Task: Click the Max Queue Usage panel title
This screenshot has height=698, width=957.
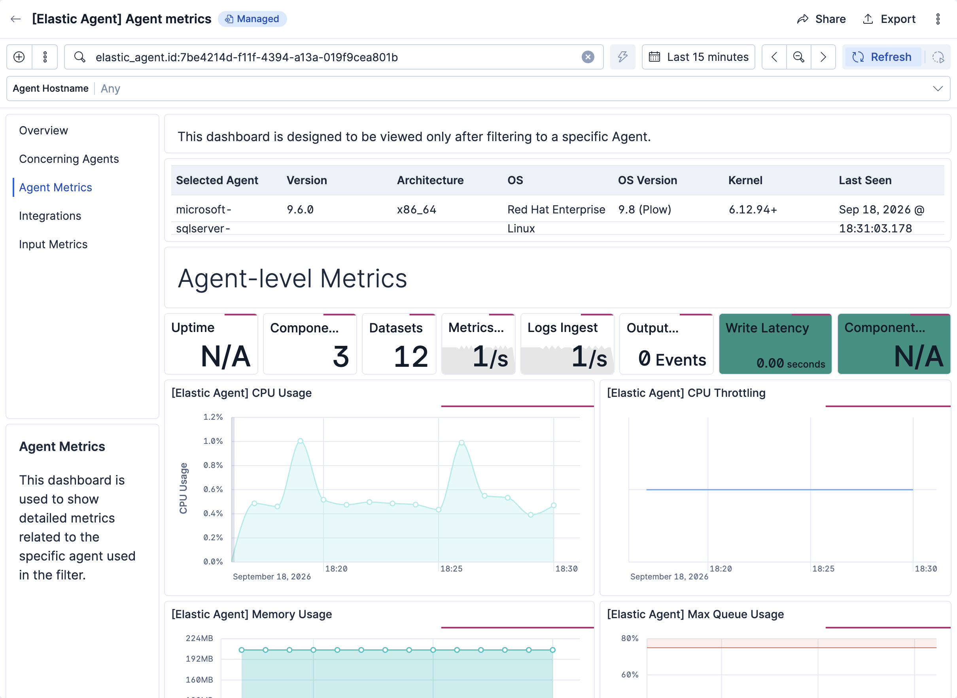Action: point(695,615)
